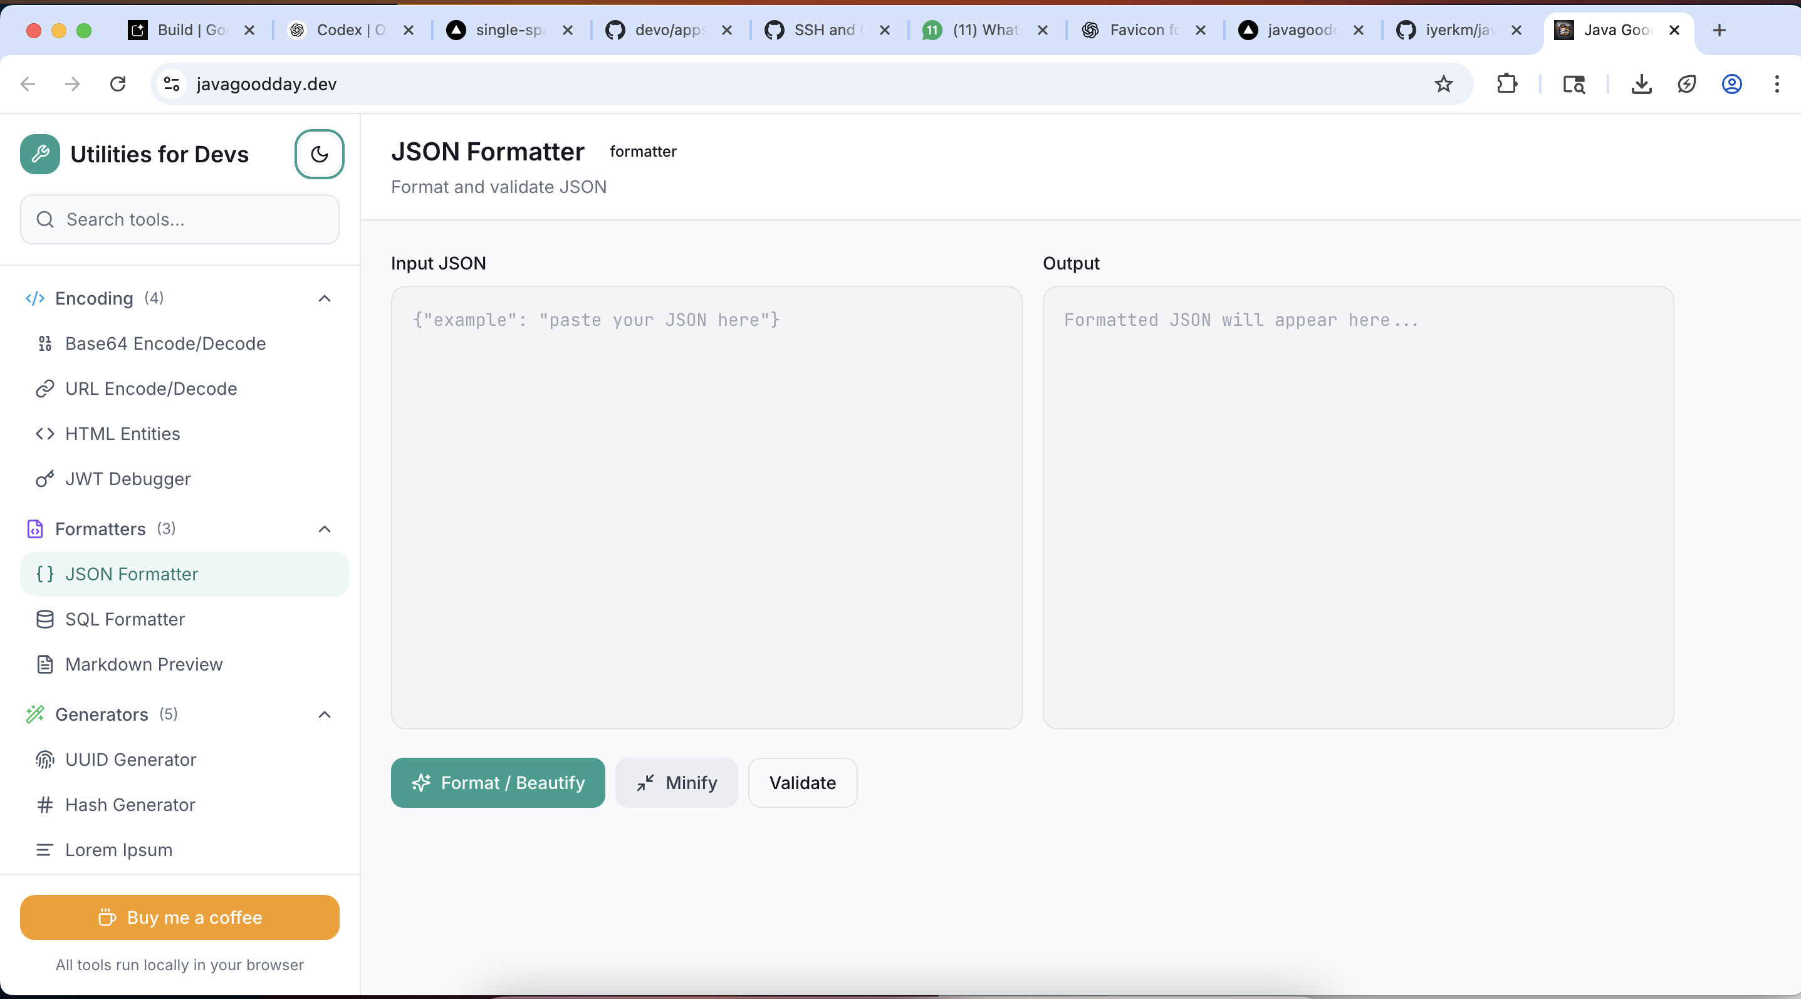Click the JWT Debugger key icon
This screenshot has height=999, width=1801.
point(44,479)
